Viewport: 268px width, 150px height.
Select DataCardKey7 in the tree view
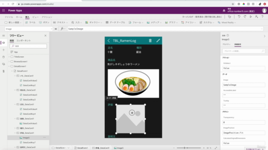(x=29, y=142)
